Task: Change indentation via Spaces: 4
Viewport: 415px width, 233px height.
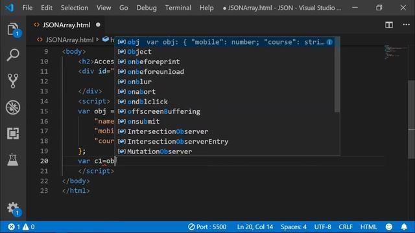Action: point(294,227)
